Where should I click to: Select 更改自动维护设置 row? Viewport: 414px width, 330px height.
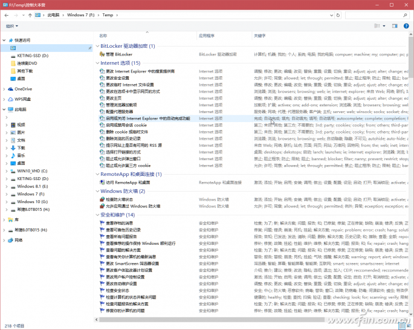pyautogui.click(x=253, y=284)
